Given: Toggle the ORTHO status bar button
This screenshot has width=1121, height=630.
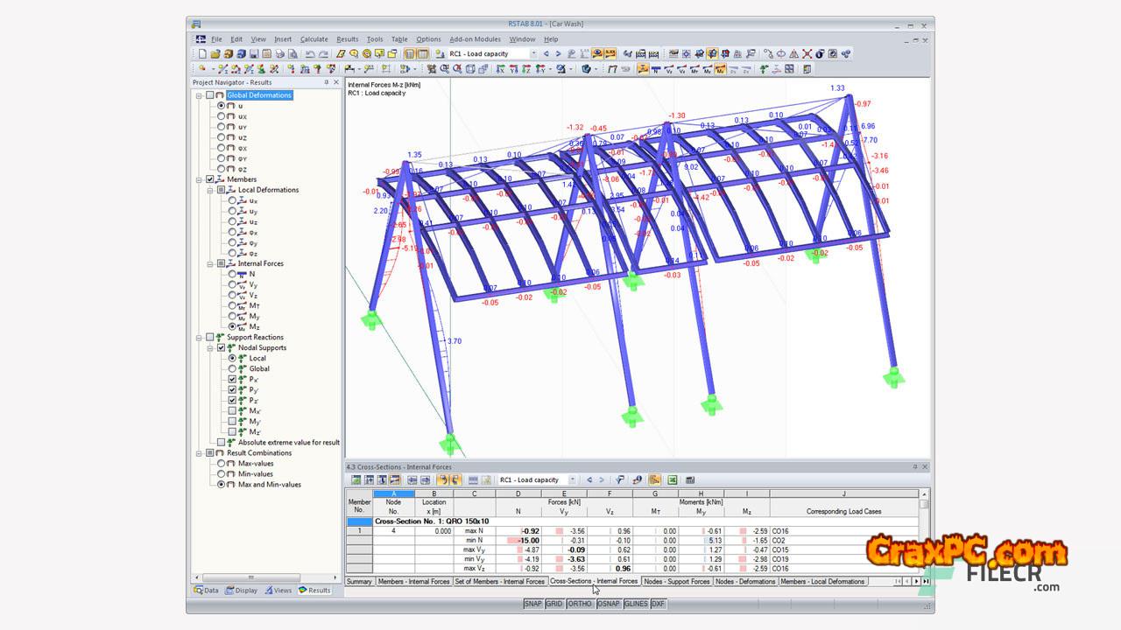Looking at the screenshot, I should (x=580, y=604).
